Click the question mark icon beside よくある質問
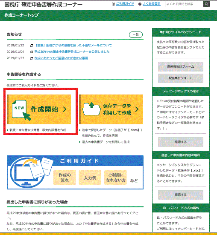 (140, 4)
